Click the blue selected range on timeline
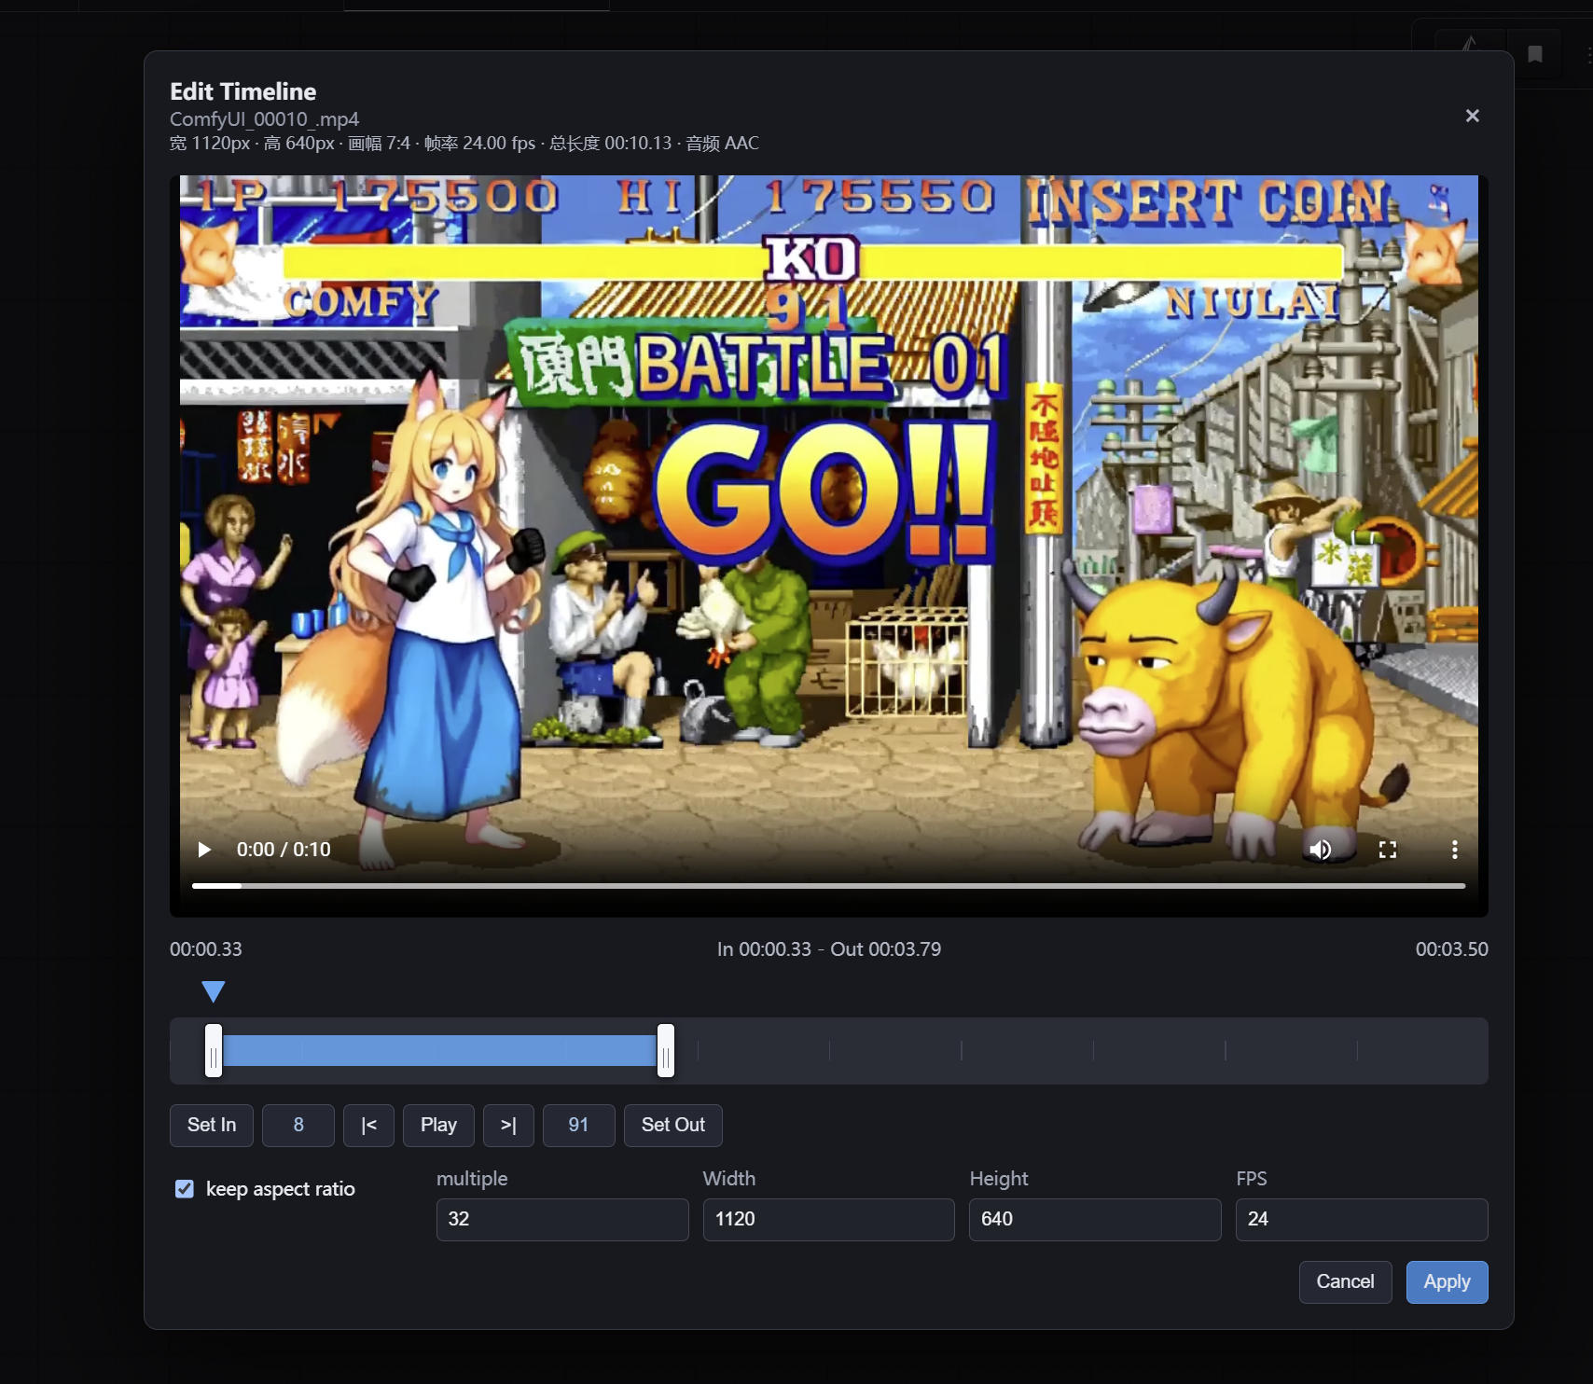This screenshot has width=1593, height=1384. (x=439, y=1051)
